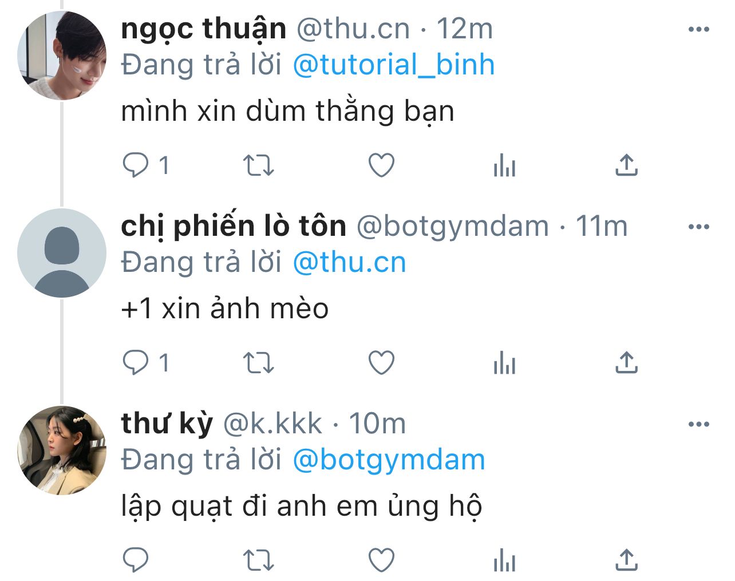Like the tweet "lập quạt đi anh em ủng hộ"

coord(381,560)
